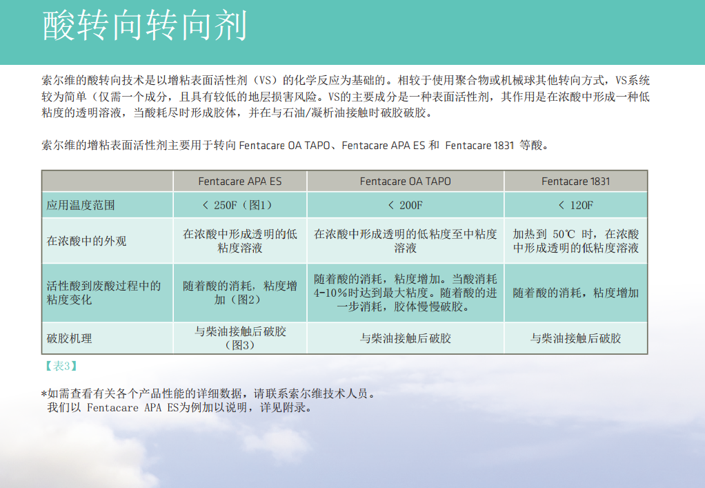The width and height of the screenshot is (705, 488).
Task: Click Fentacare 1831 cell 与柴油接触后破胶
Action: click(x=575, y=338)
